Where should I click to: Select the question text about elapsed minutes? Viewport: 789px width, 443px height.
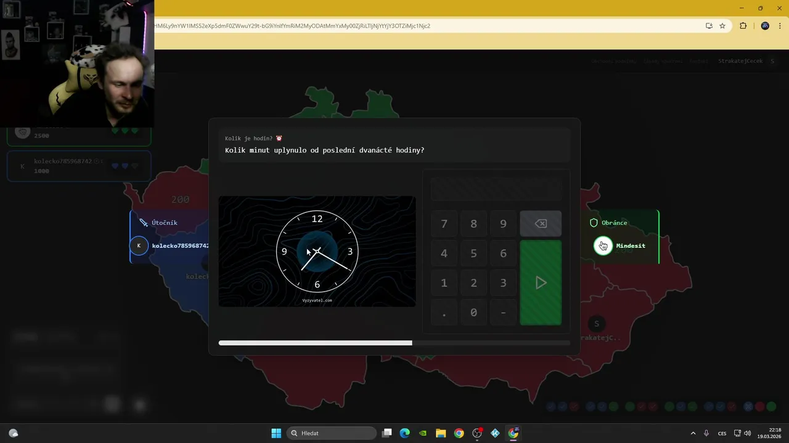[x=324, y=150]
